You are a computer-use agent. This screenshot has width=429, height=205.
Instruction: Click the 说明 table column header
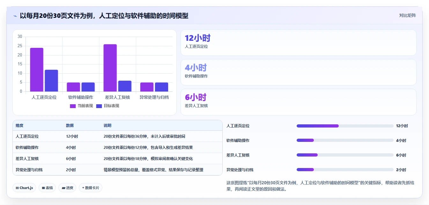point(107,126)
